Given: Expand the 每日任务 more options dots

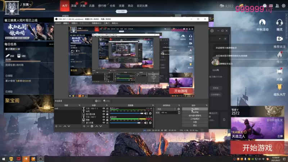Looking at the screenshot, I should pos(51,44).
